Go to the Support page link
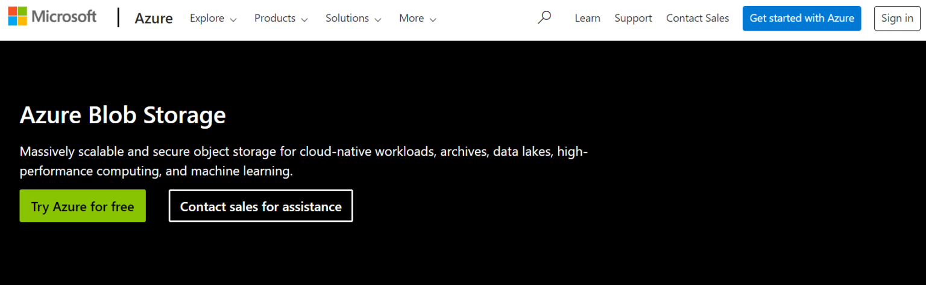Screen dimensions: 926x285 [633, 18]
